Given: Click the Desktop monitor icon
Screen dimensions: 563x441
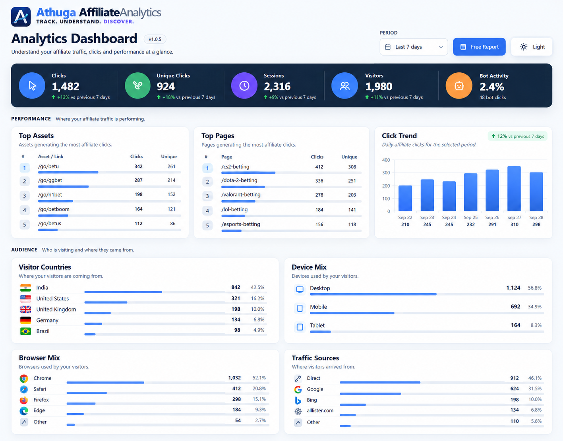Looking at the screenshot, I should click(300, 290).
